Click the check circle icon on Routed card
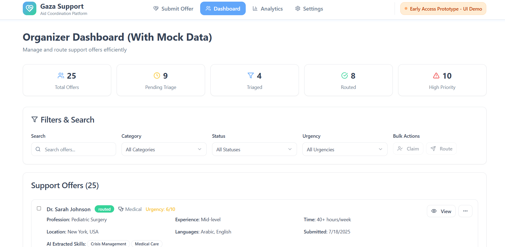Viewport: 505px width, 247px height. click(x=345, y=76)
